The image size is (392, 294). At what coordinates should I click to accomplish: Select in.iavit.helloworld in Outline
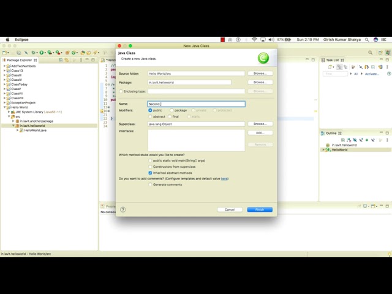click(344, 145)
